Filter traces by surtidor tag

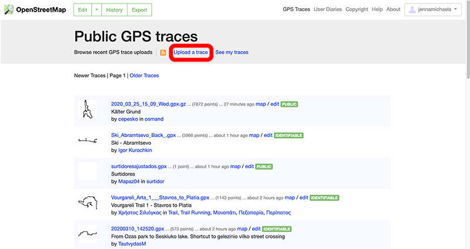pyautogui.click(x=155, y=181)
